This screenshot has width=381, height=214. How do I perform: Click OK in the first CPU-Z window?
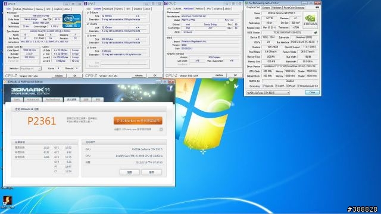[75, 75]
